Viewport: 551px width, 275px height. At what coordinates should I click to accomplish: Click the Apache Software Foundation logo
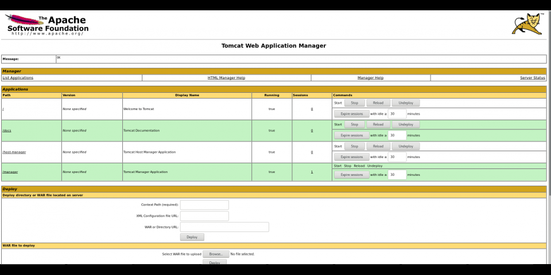[x=48, y=25]
